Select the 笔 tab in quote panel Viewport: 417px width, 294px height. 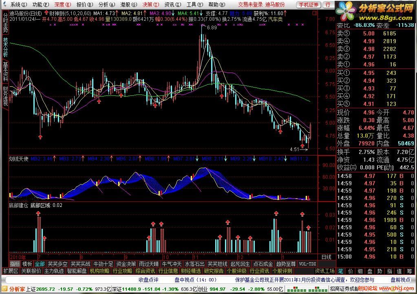point(341,271)
